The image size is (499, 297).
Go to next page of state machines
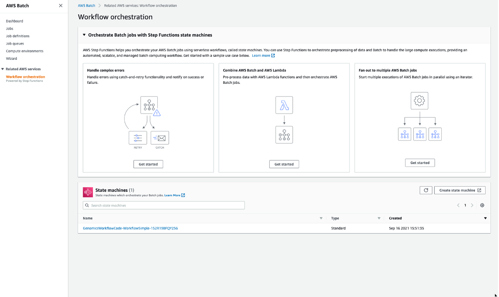coord(472,205)
